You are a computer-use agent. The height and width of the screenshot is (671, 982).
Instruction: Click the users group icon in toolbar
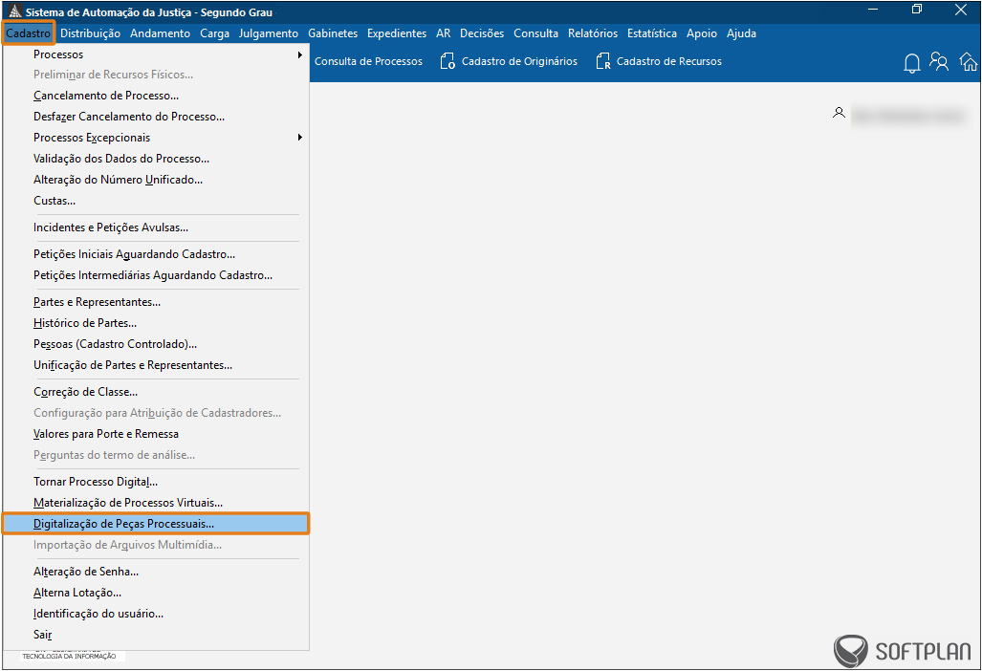click(939, 61)
